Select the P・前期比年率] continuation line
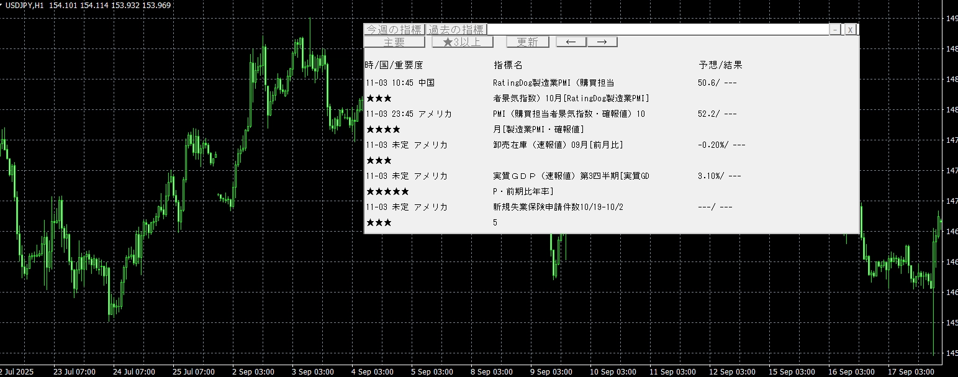Screen dimensions: 958x377 tap(523, 191)
